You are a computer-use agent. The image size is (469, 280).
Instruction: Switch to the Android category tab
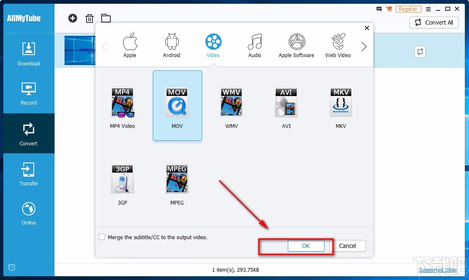coord(171,45)
